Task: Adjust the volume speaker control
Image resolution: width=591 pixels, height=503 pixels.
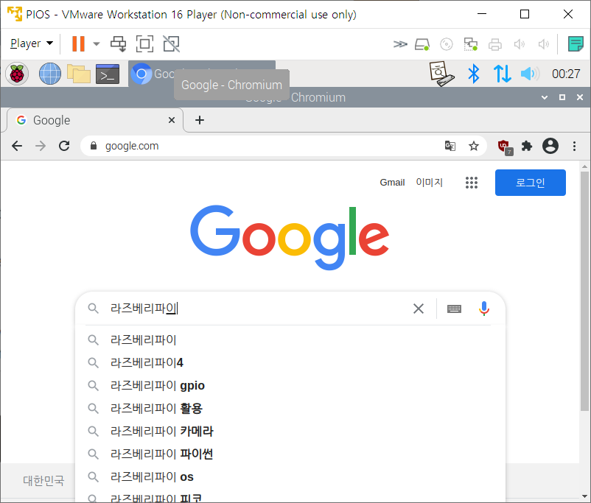Action: [529, 74]
